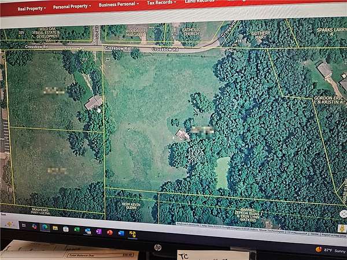347x260 pixels.
Task: Click the house on the Gordon parcel
Action: pyautogui.click(x=324, y=70)
